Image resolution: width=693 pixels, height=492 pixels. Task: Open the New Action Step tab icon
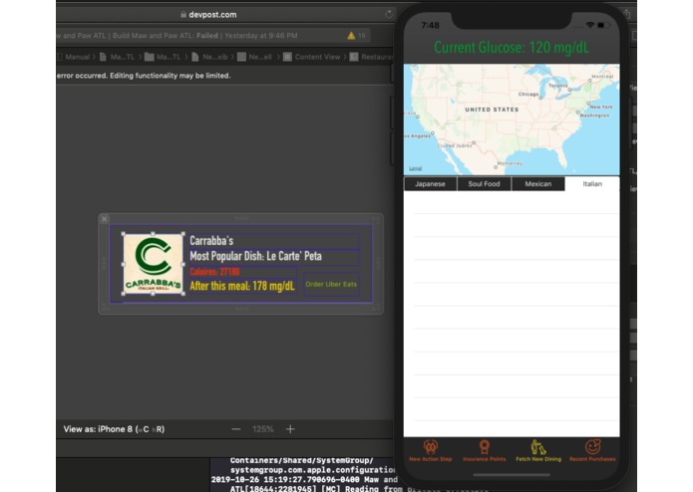pyautogui.click(x=431, y=447)
